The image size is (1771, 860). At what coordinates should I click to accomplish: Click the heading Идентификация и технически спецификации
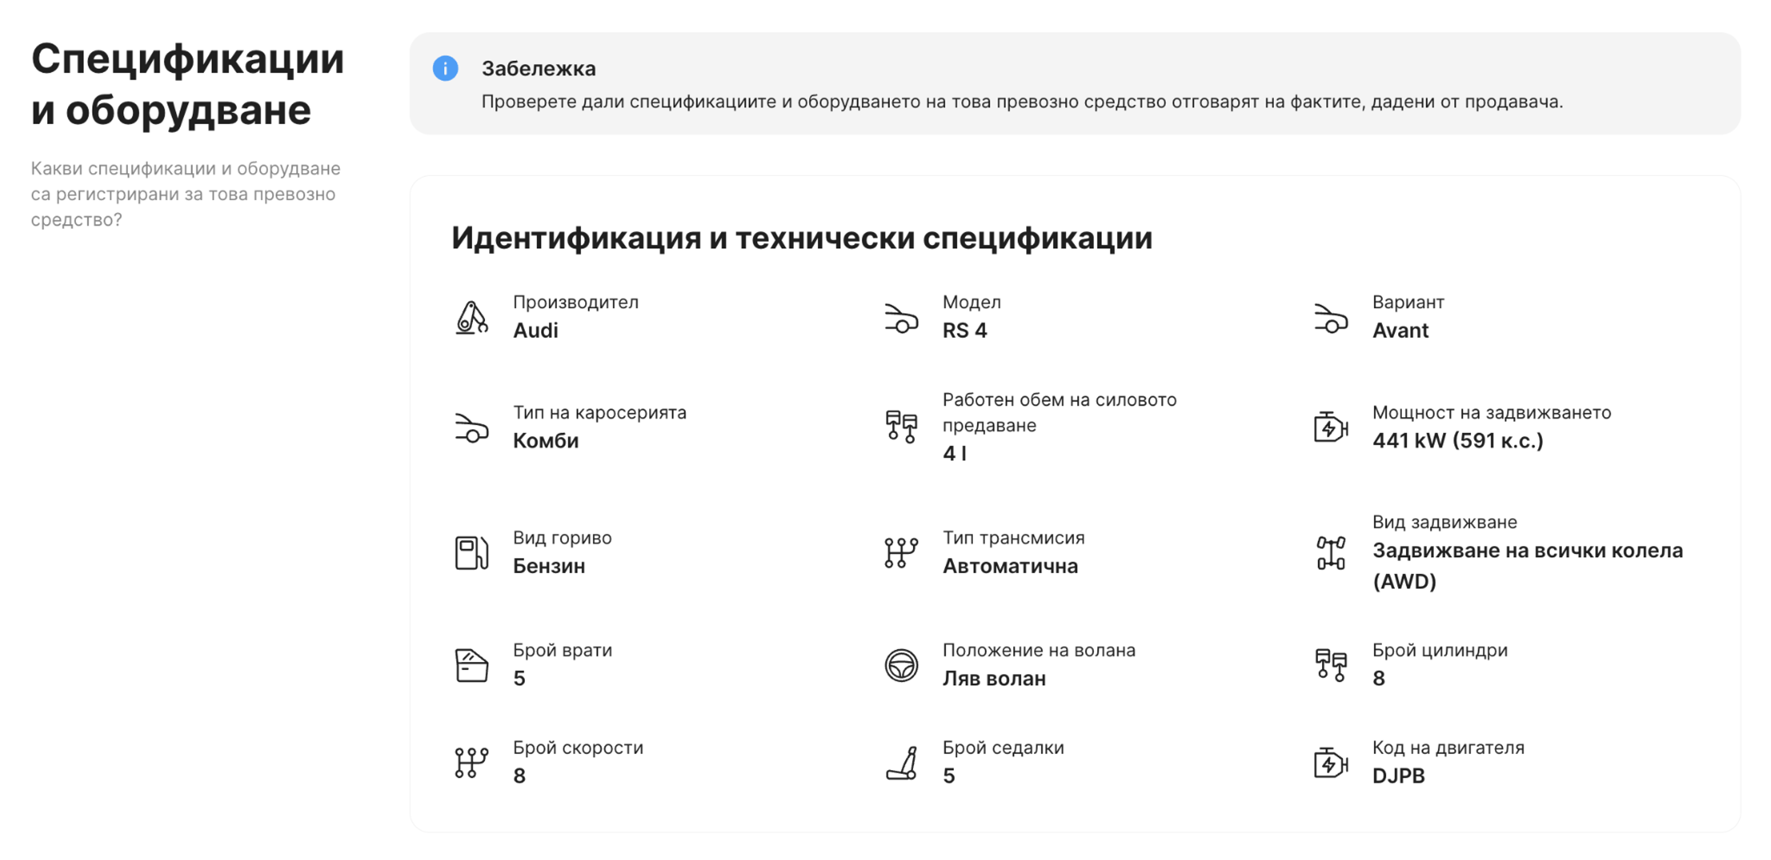(802, 238)
